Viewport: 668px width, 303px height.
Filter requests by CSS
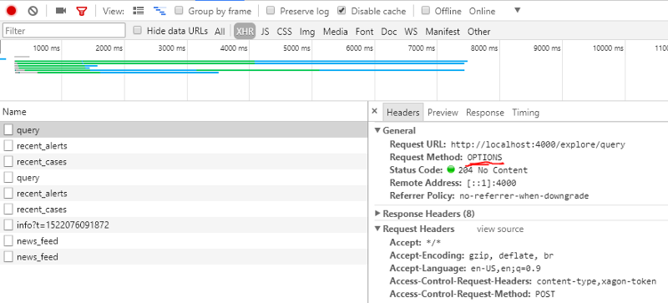click(x=284, y=32)
